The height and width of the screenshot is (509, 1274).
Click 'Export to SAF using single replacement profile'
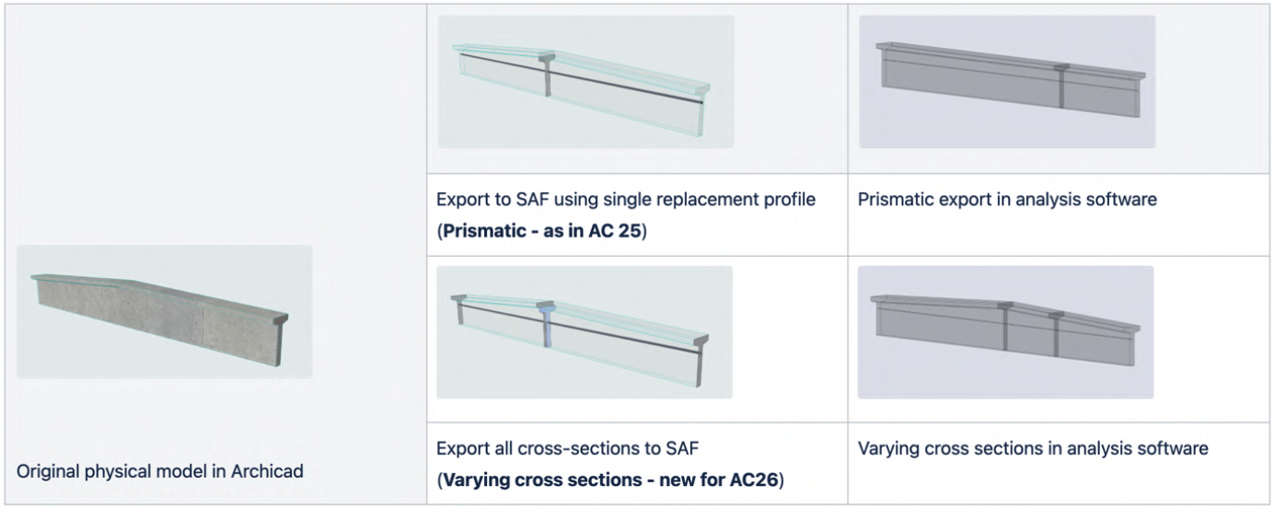pyautogui.click(x=626, y=199)
